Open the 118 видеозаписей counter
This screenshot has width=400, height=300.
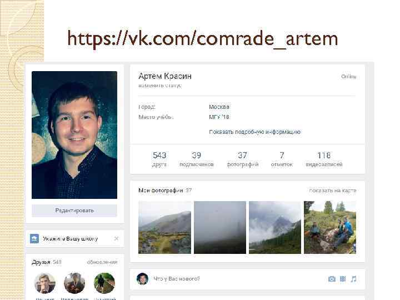click(x=324, y=159)
